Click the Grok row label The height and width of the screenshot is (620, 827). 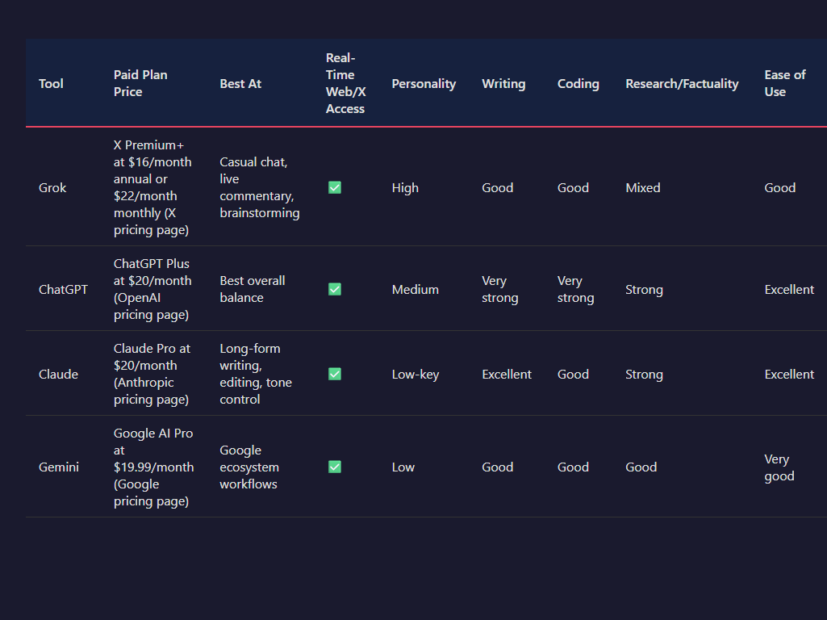tap(52, 187)
